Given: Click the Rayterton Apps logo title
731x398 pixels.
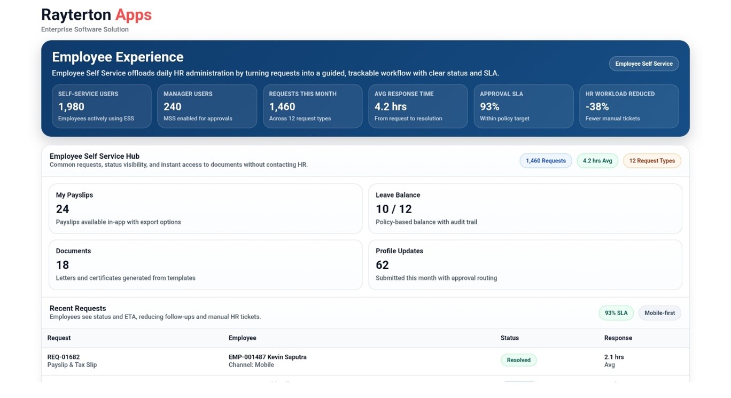Looking at the screenshot, I should coord(96,15).
